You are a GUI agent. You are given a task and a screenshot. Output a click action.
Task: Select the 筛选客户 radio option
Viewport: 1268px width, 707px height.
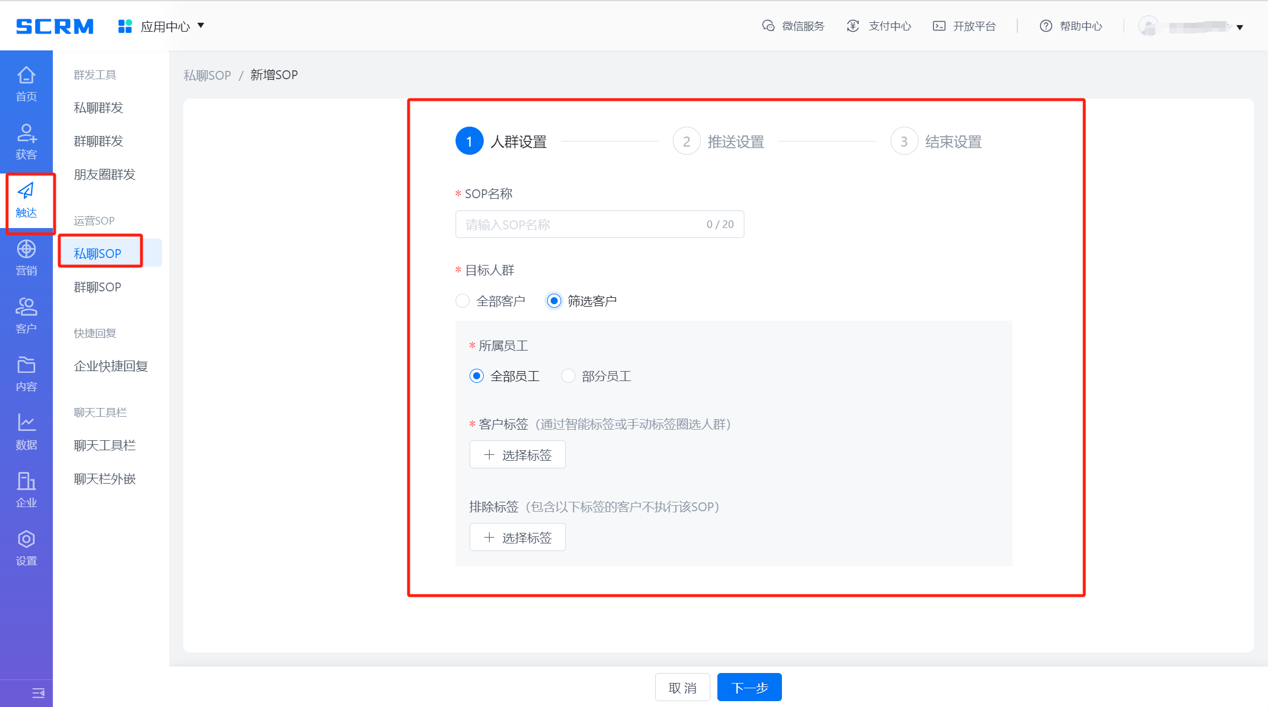point(554,301)
